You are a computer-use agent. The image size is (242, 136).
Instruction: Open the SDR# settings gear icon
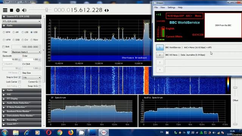tap(18, 10)
